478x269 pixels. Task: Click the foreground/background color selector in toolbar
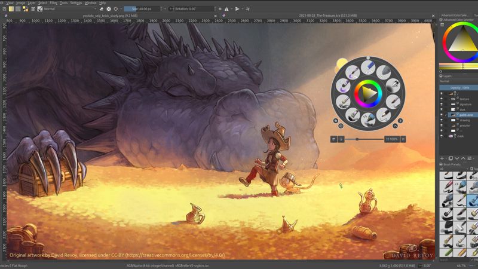coord(25,9)
